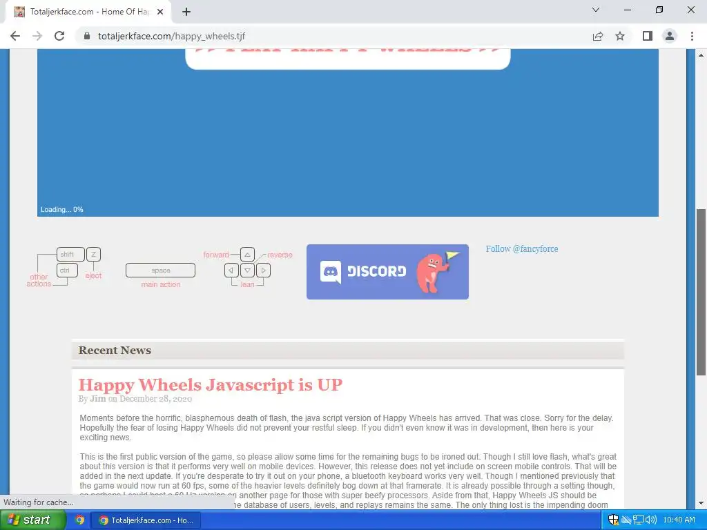Click the other actions label

[x=39, y=280]
